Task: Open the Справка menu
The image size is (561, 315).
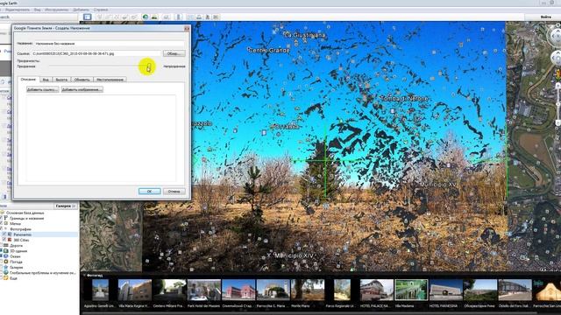Action: (101, 10)
